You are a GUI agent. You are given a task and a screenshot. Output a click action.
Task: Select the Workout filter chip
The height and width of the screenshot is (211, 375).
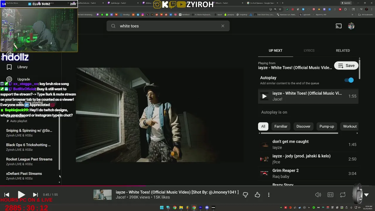pyautogui.click(x=350, y=126)
